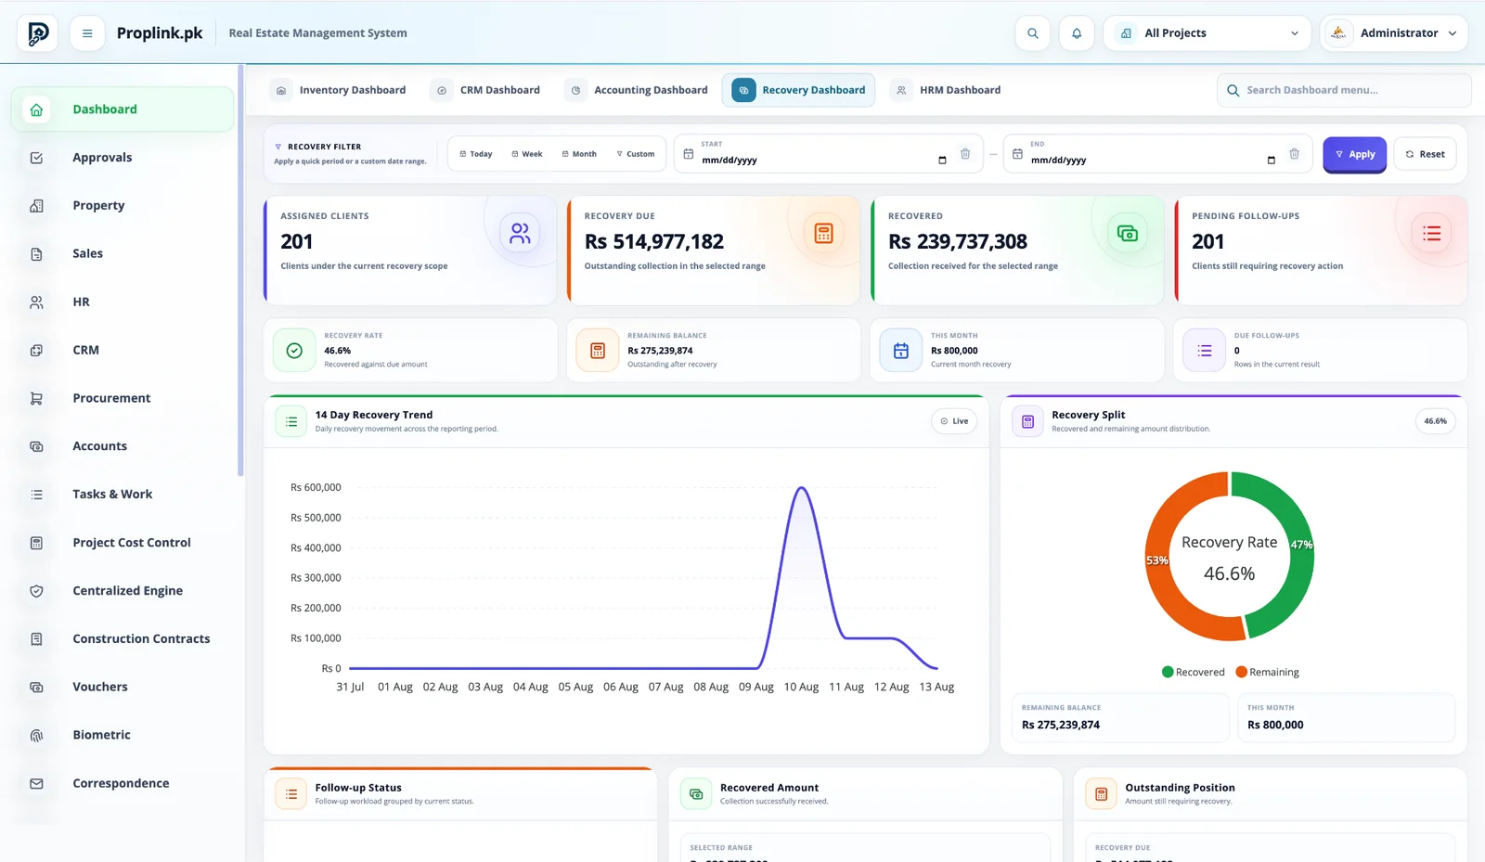
Task: Click the Remaining Balance calculator icon
Action: 598,351
